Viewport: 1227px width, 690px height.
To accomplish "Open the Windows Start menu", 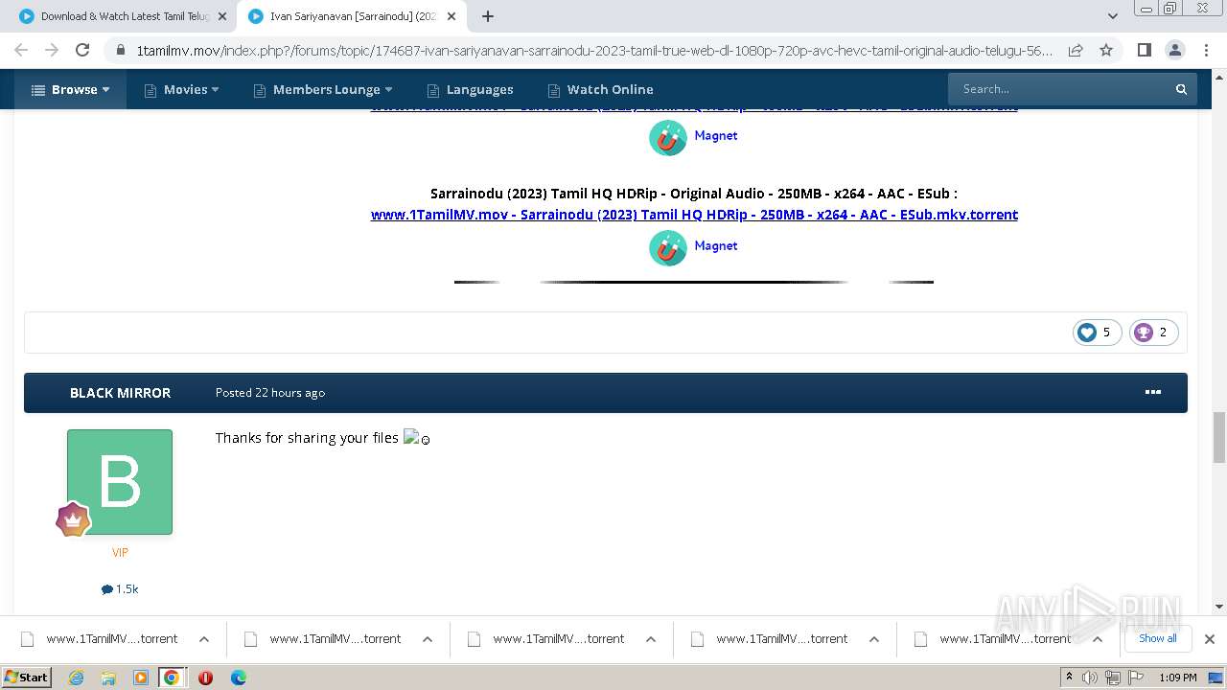I will pyautogui.click(x=27, y=678).
